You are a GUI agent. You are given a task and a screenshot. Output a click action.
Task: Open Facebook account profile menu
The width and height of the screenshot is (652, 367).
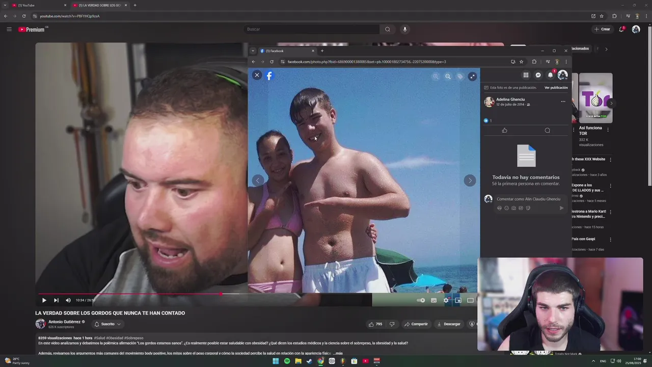point(562,75)
